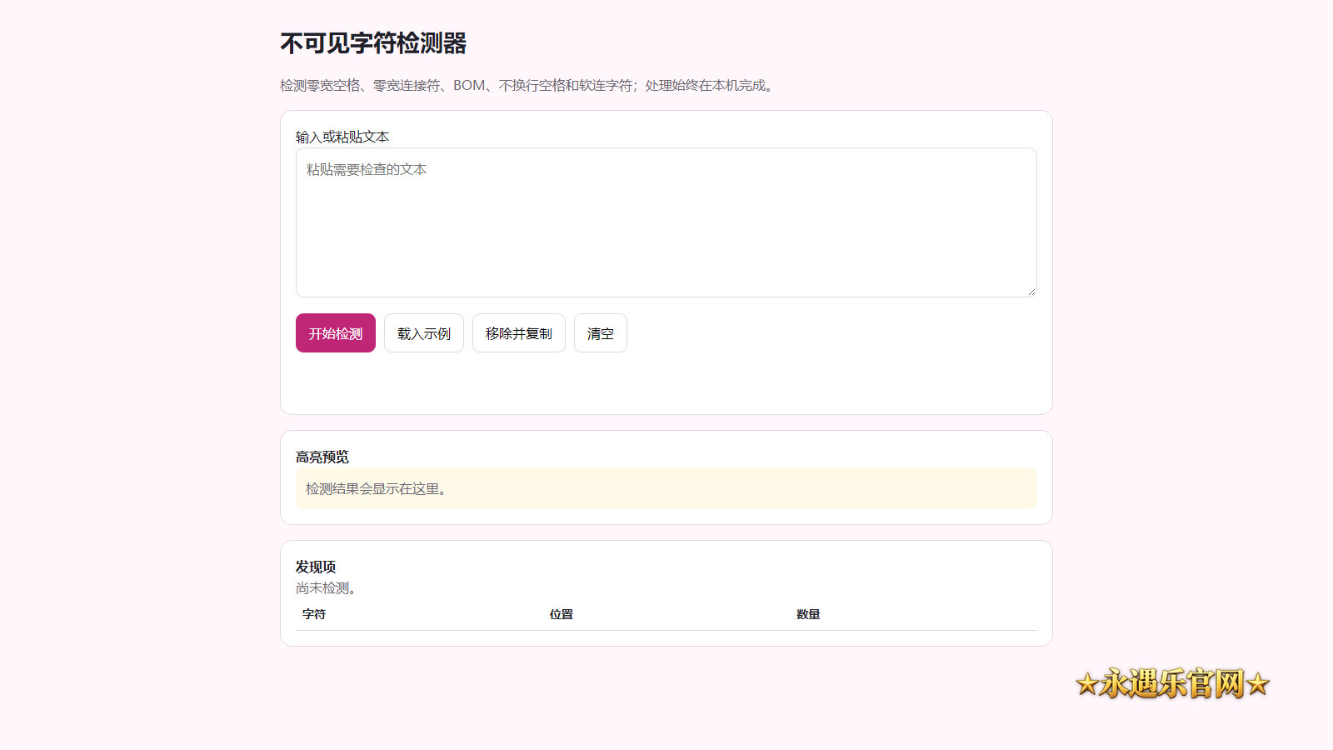Click the 检测结果会显示在这里 preview text
This screenshot has width=1333, height=750.
(x=379, y=489)
